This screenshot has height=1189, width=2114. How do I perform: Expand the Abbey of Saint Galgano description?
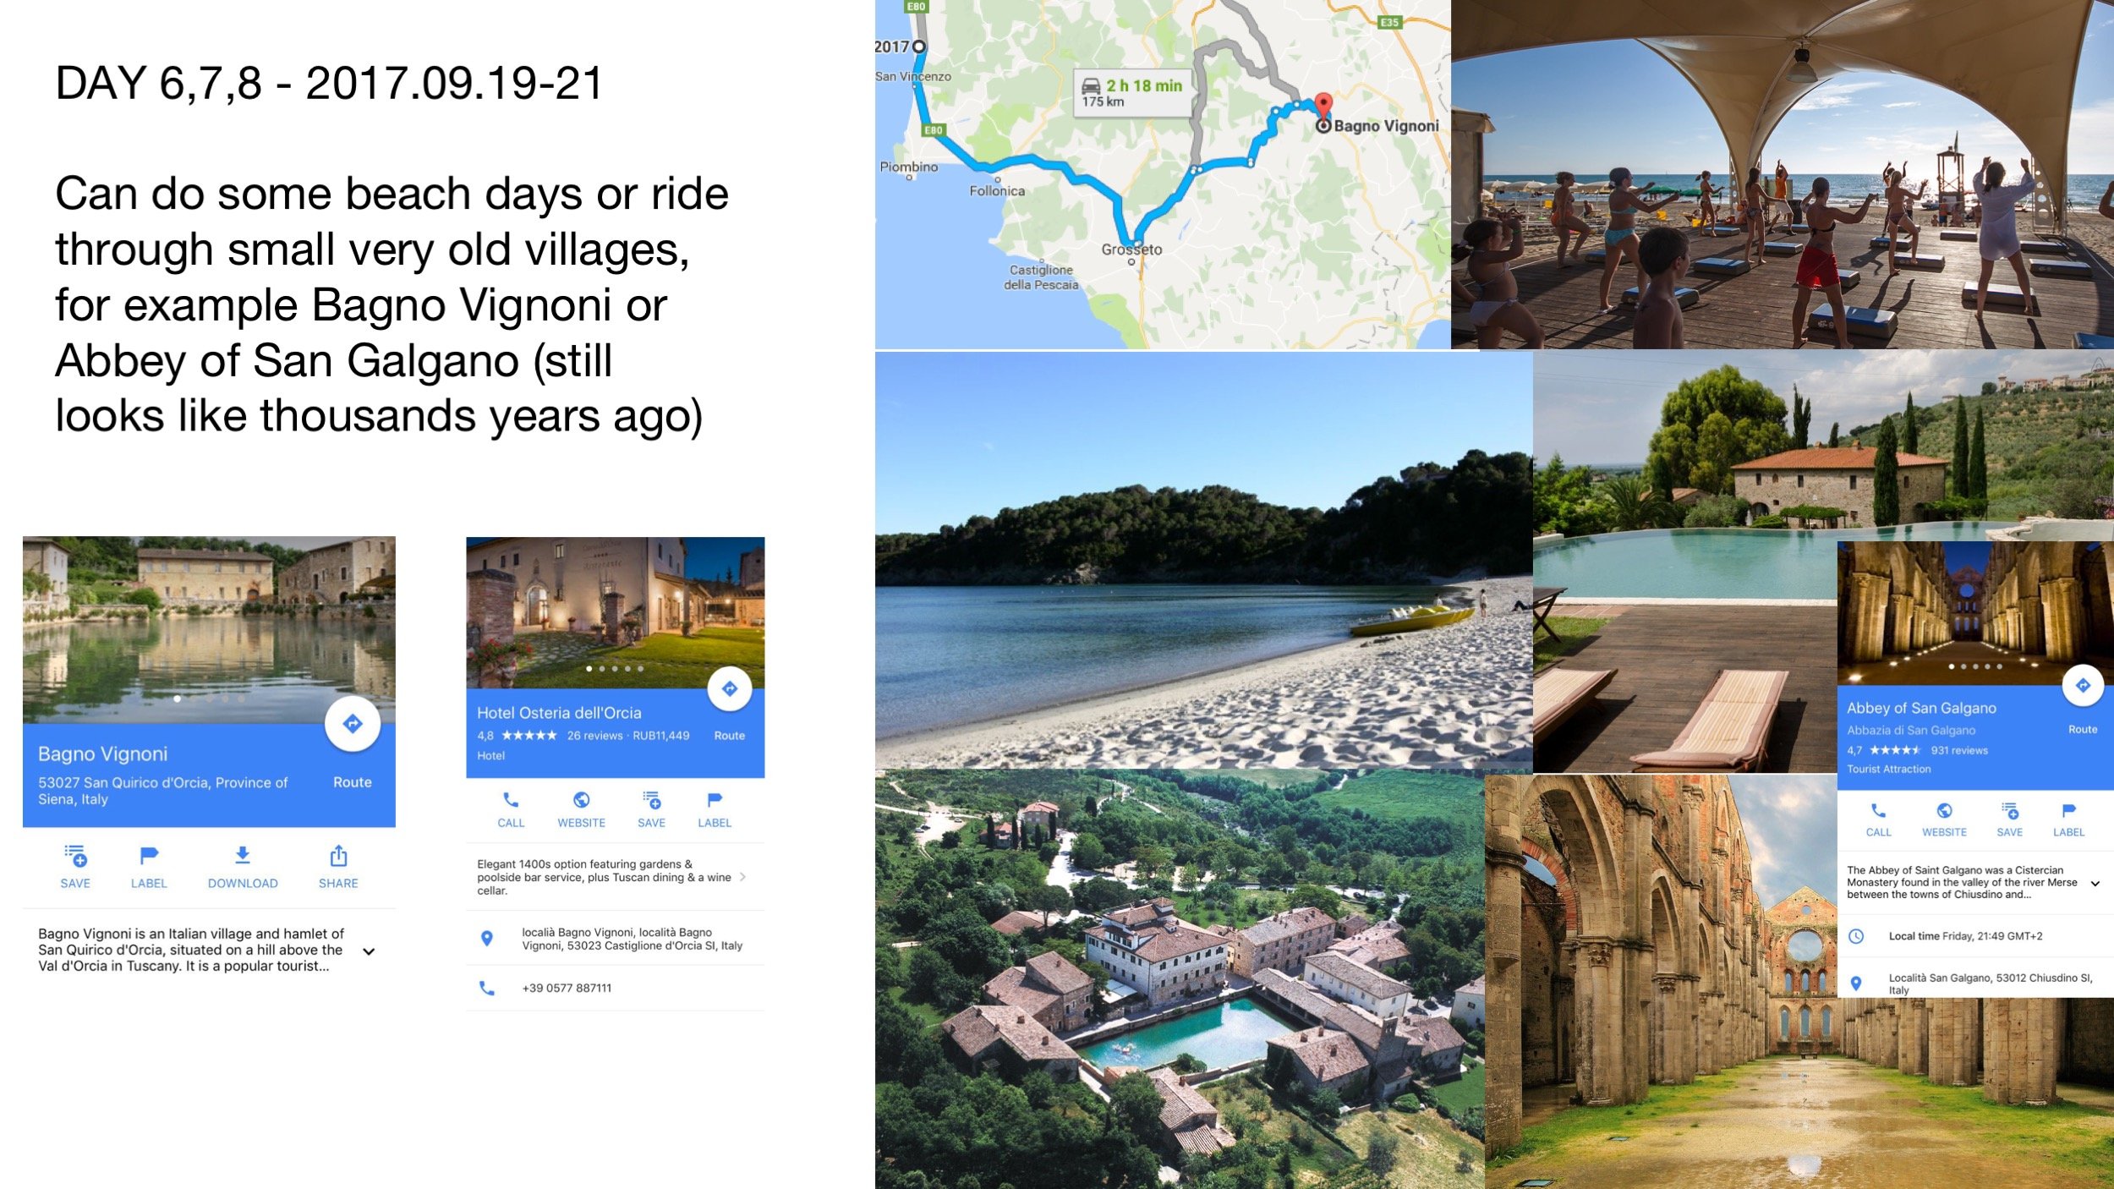pyautogui.click(x=2095, y=884)
